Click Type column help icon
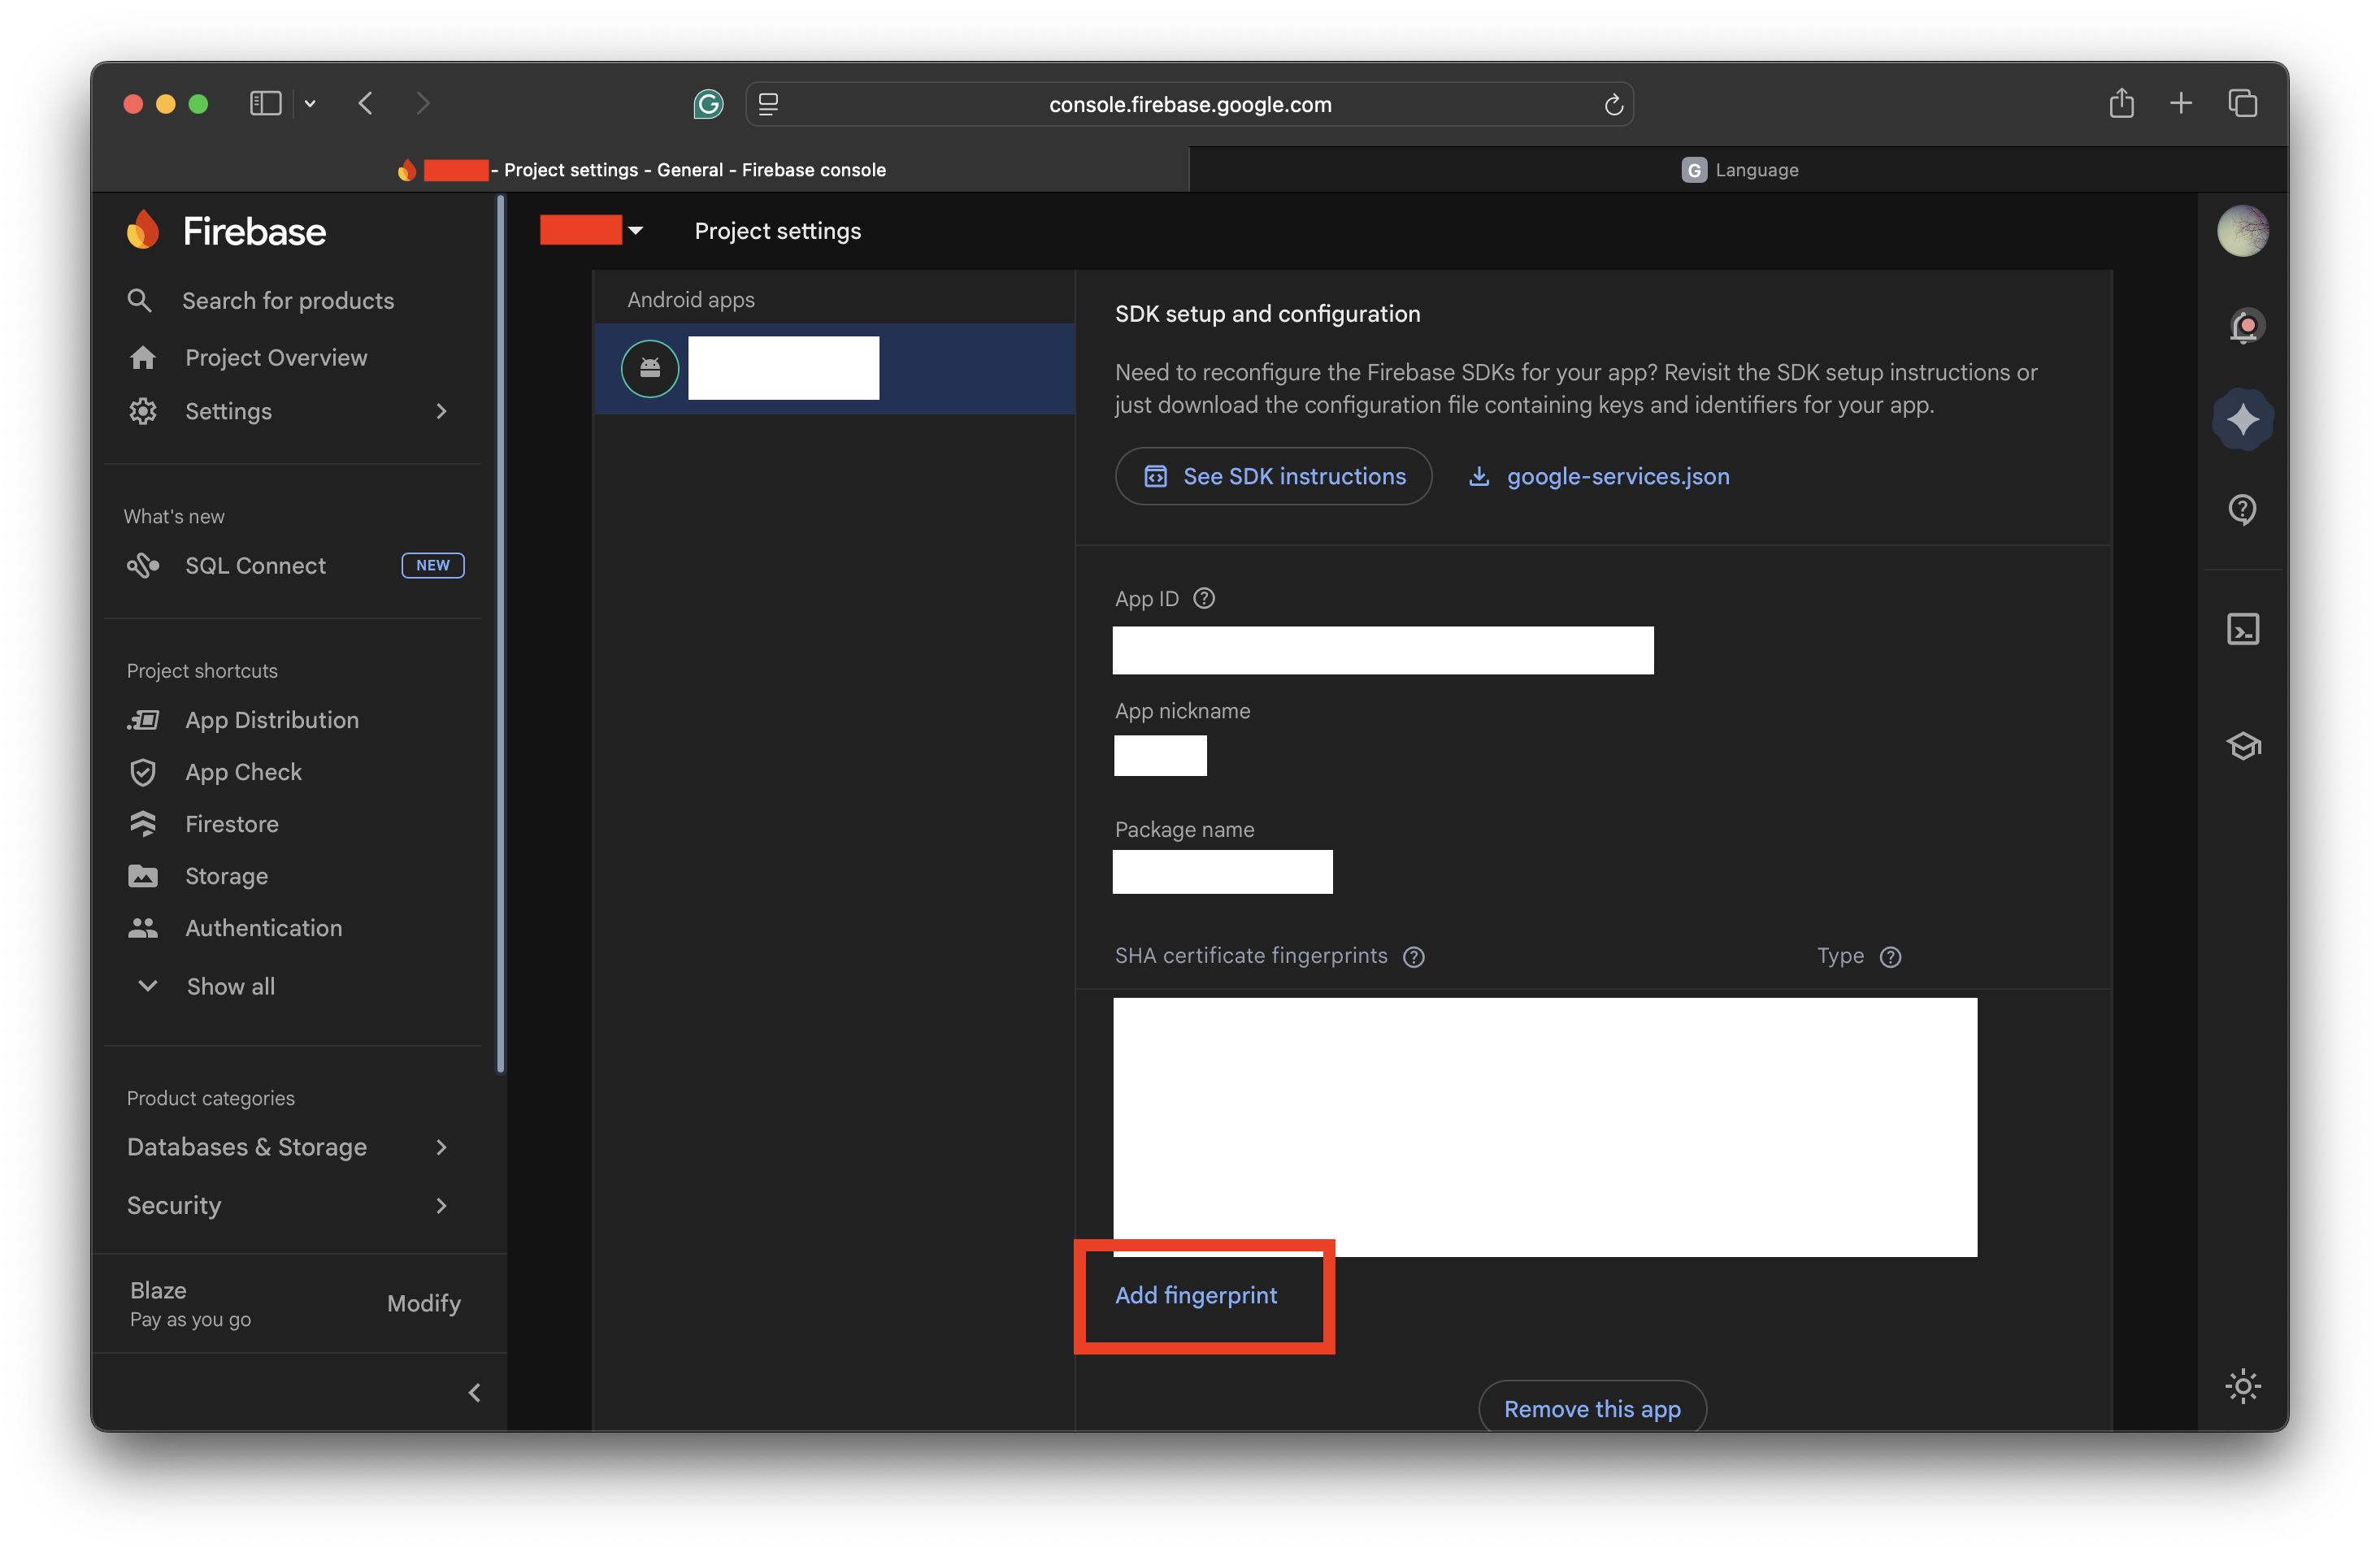This screenshot has height=1552, width=2380. tap(1890, 956)
